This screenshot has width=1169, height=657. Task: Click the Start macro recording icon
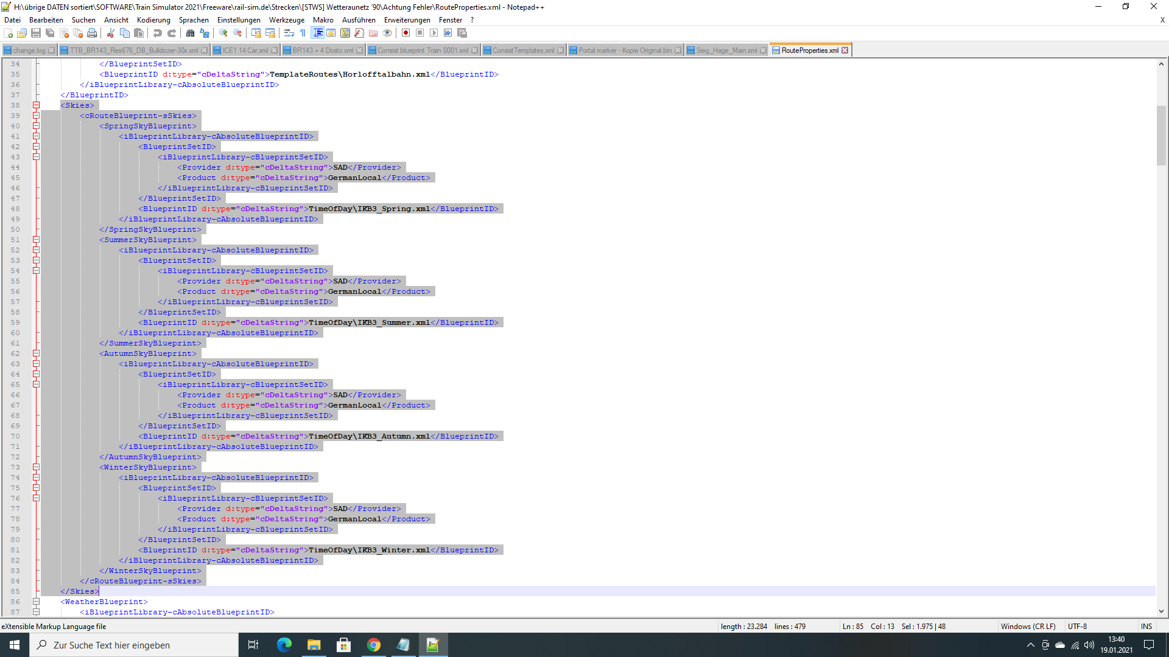click(405, 33)
